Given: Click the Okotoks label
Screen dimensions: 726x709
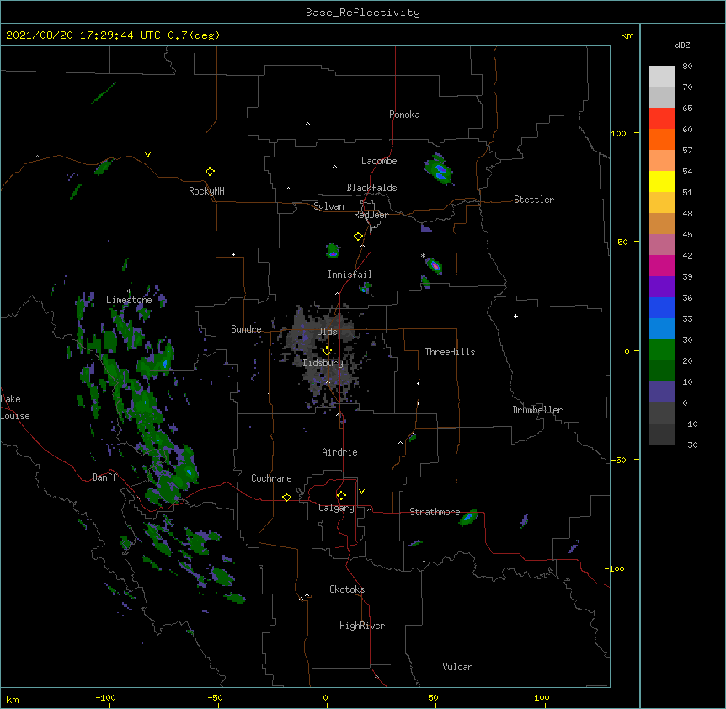Looking at the screenshot, I should coord(347,589).
